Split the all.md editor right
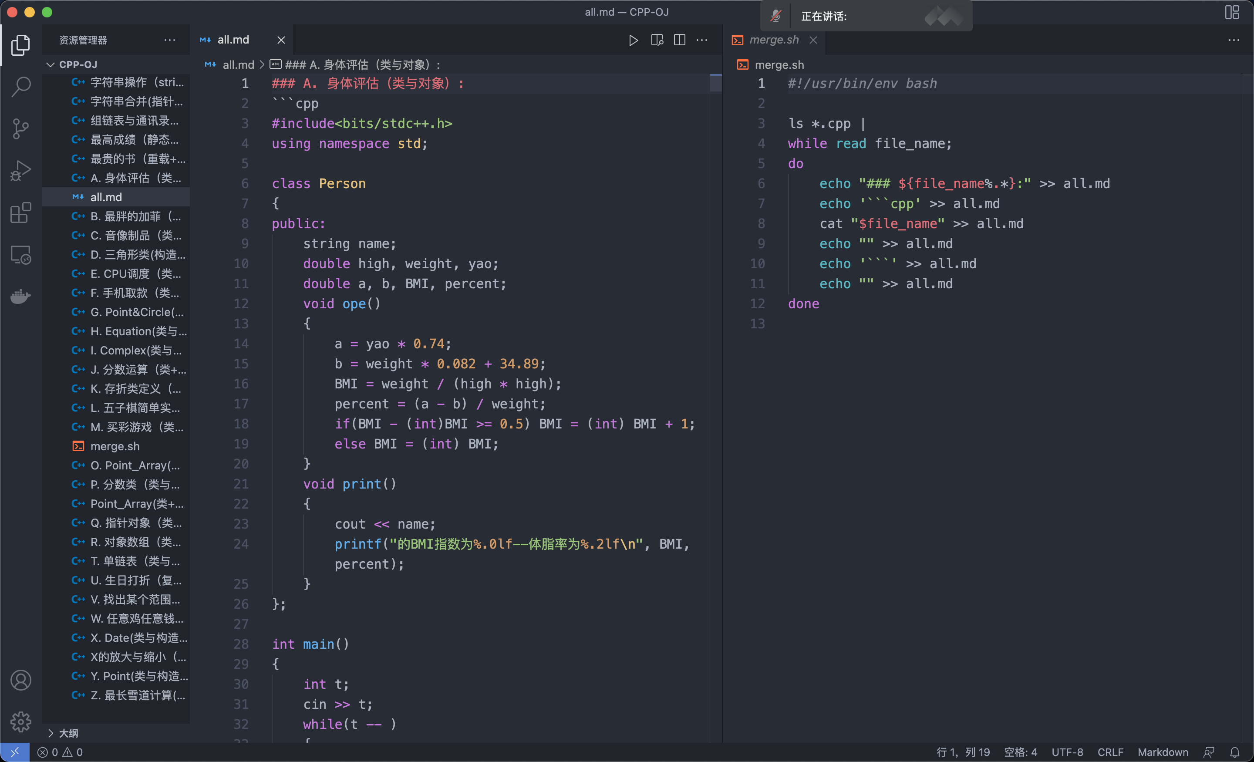This screenshot has width=1254, height=762. (x=679, y=40)
